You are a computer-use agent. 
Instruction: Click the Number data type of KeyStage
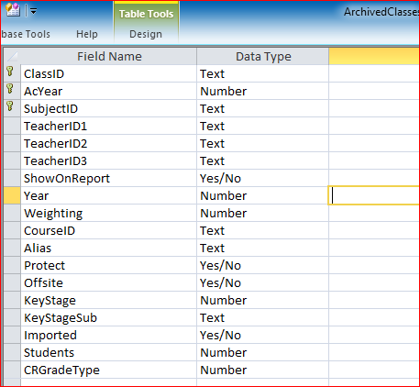click(224, 301)
